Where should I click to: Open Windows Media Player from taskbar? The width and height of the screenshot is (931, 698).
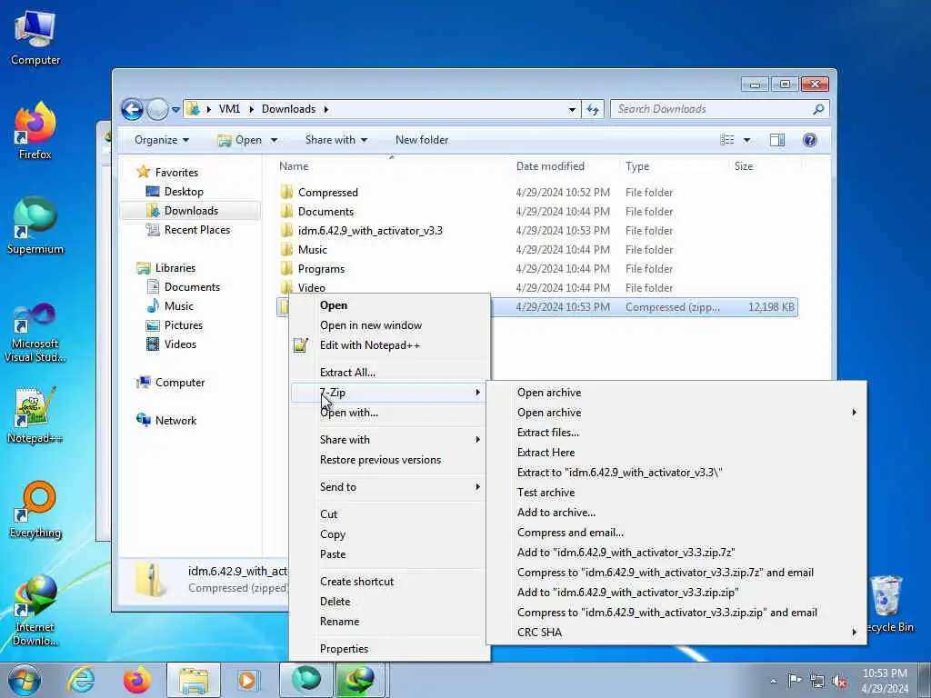(247, 680)
